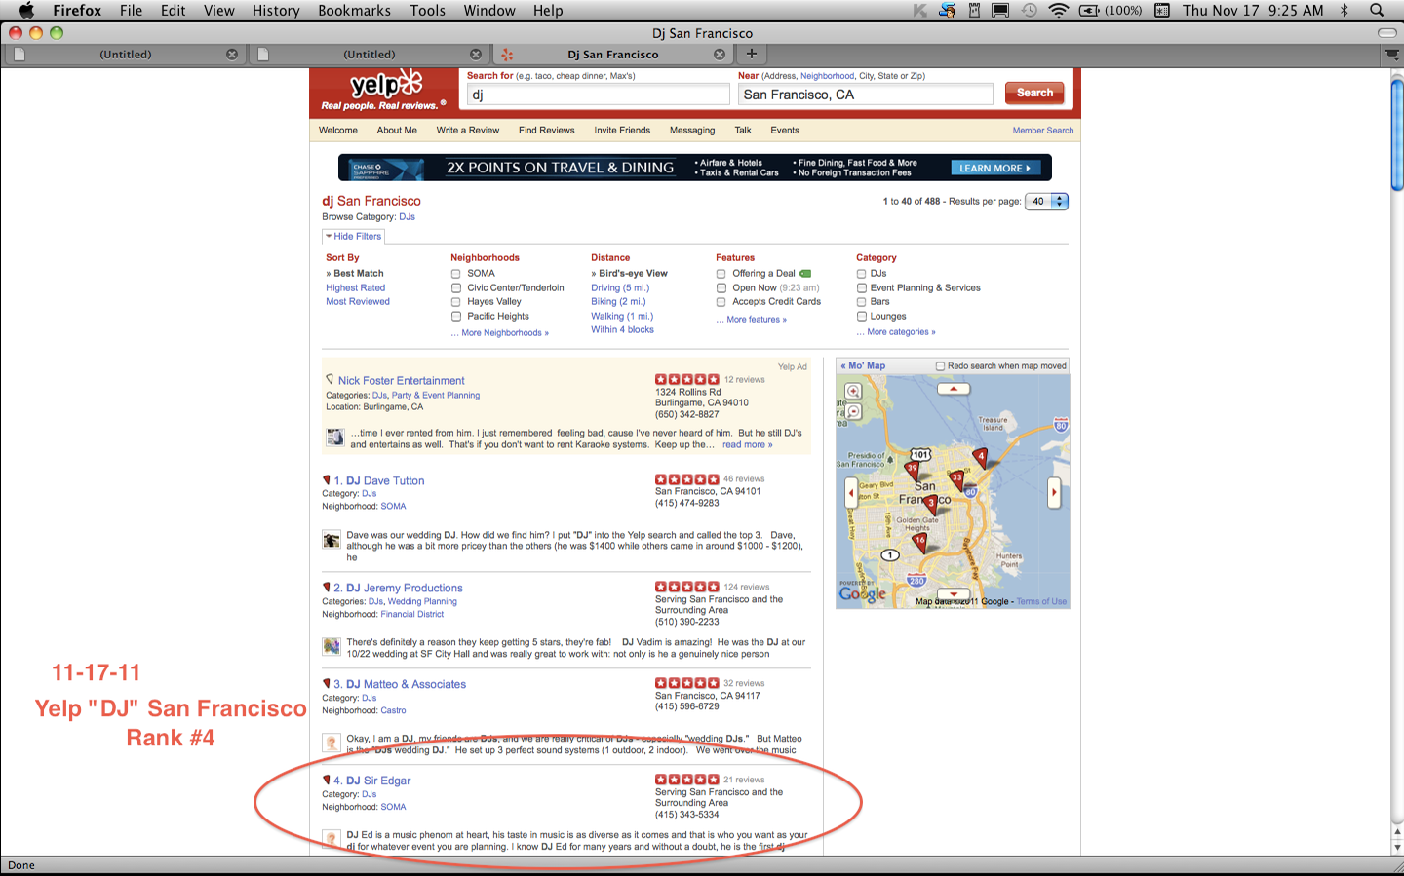Click Learn More on Chase ad
1404x876 pixels.
[995, 168]
